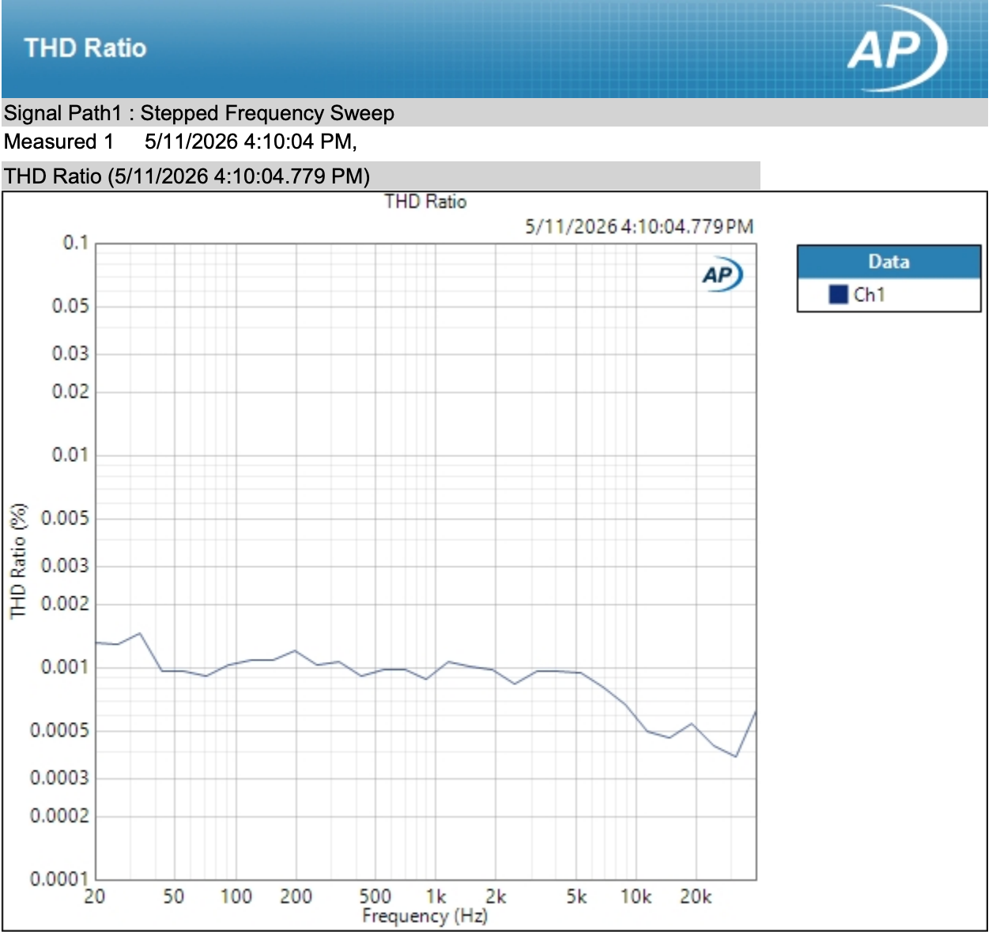The image size is (996, 938).
Task: Select the THD Ratio result header bar
Action: (x=380, y=176)
